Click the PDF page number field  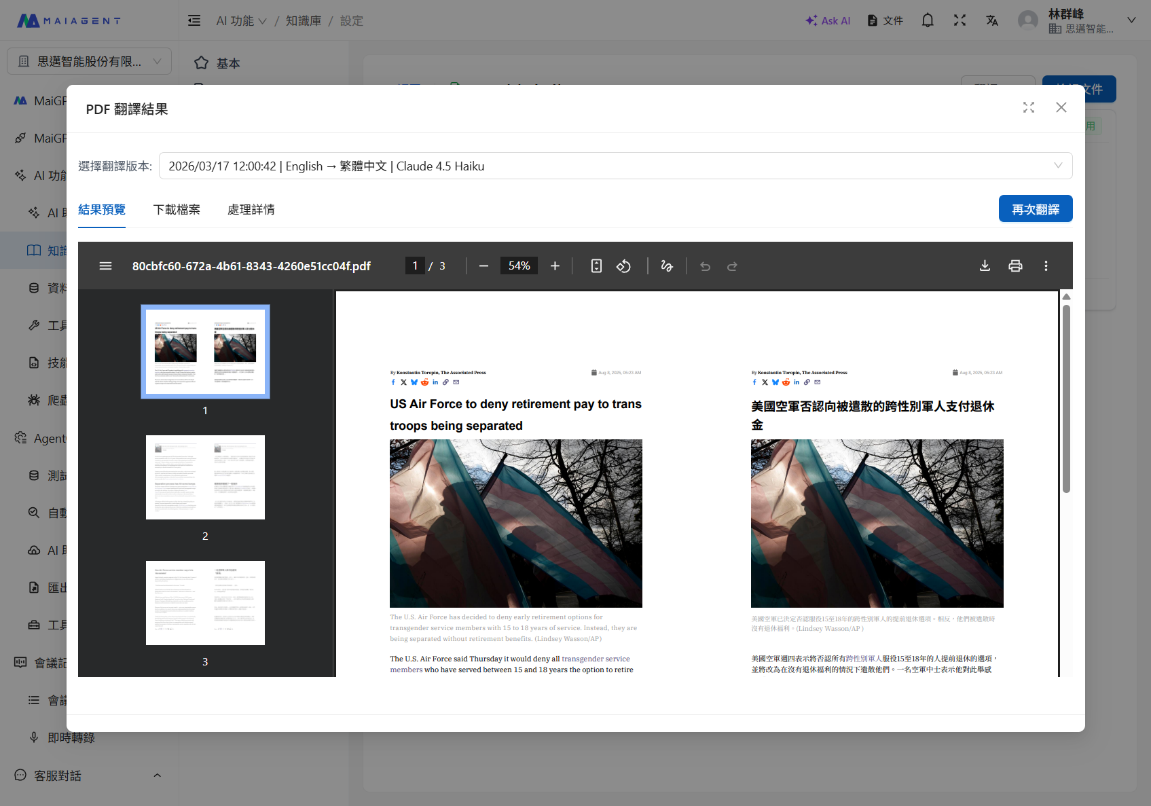click(415, 266)
